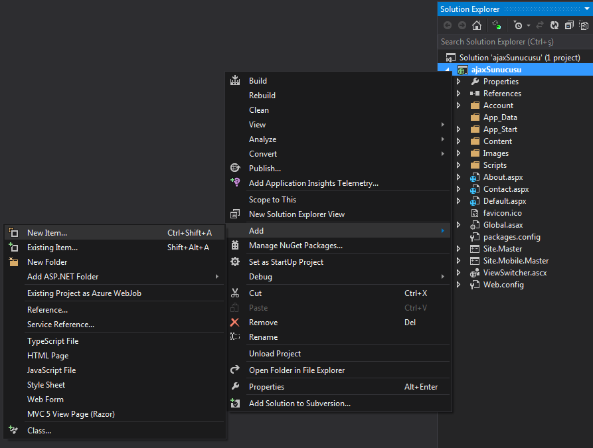The width and height of the screenshot is (593, 448).
Task: Click the Collapse All icon in Solution Explorer
Action: [569, 25]
